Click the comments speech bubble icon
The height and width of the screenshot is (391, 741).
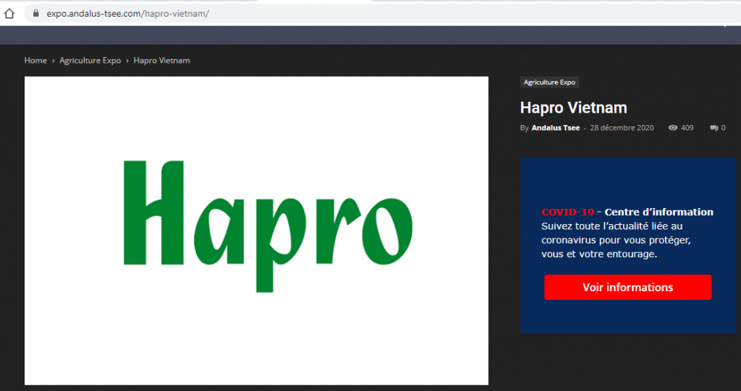click(714, 128)
